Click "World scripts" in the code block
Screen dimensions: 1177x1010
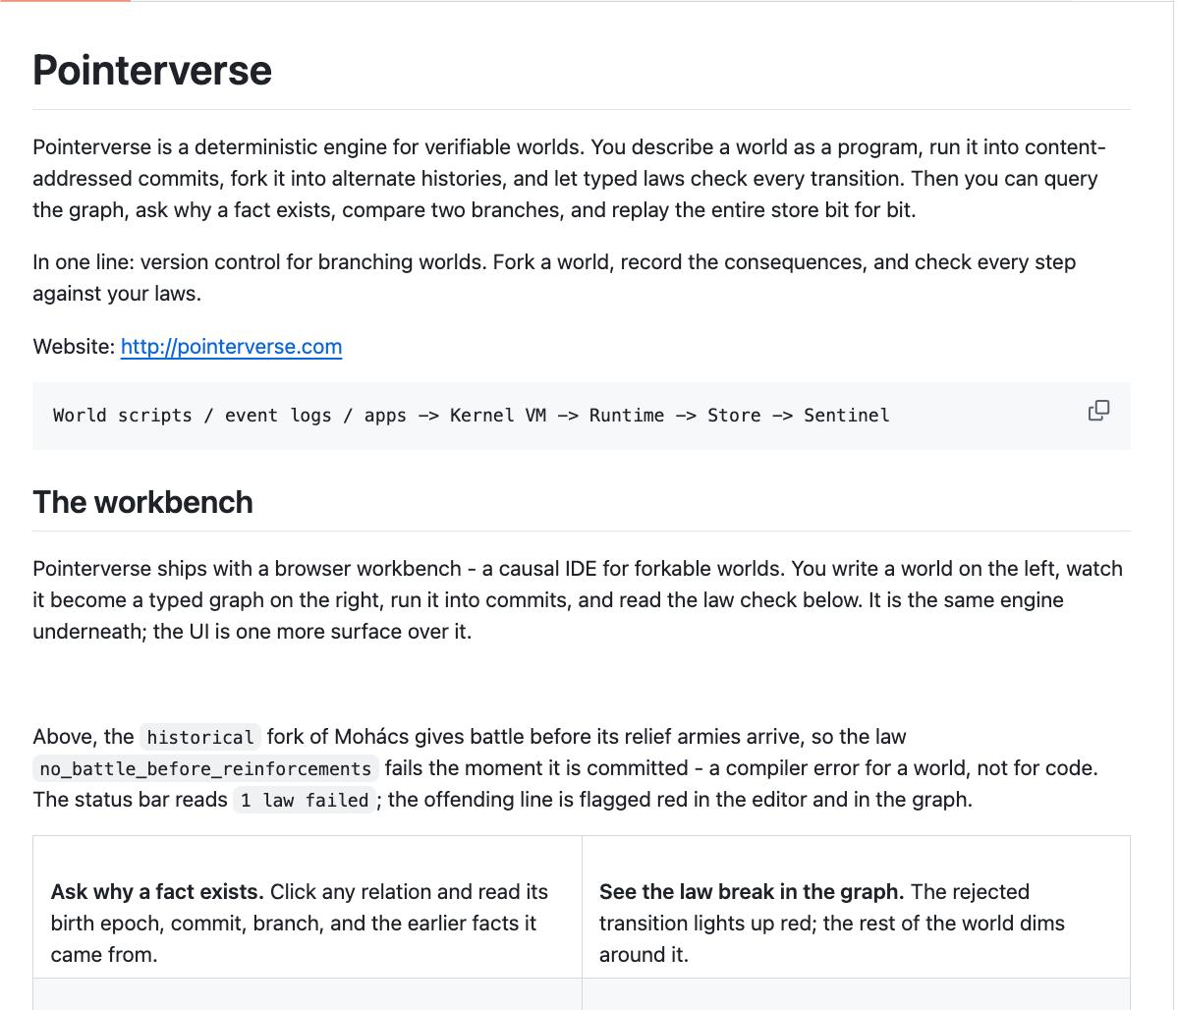(x=123, y=416)
